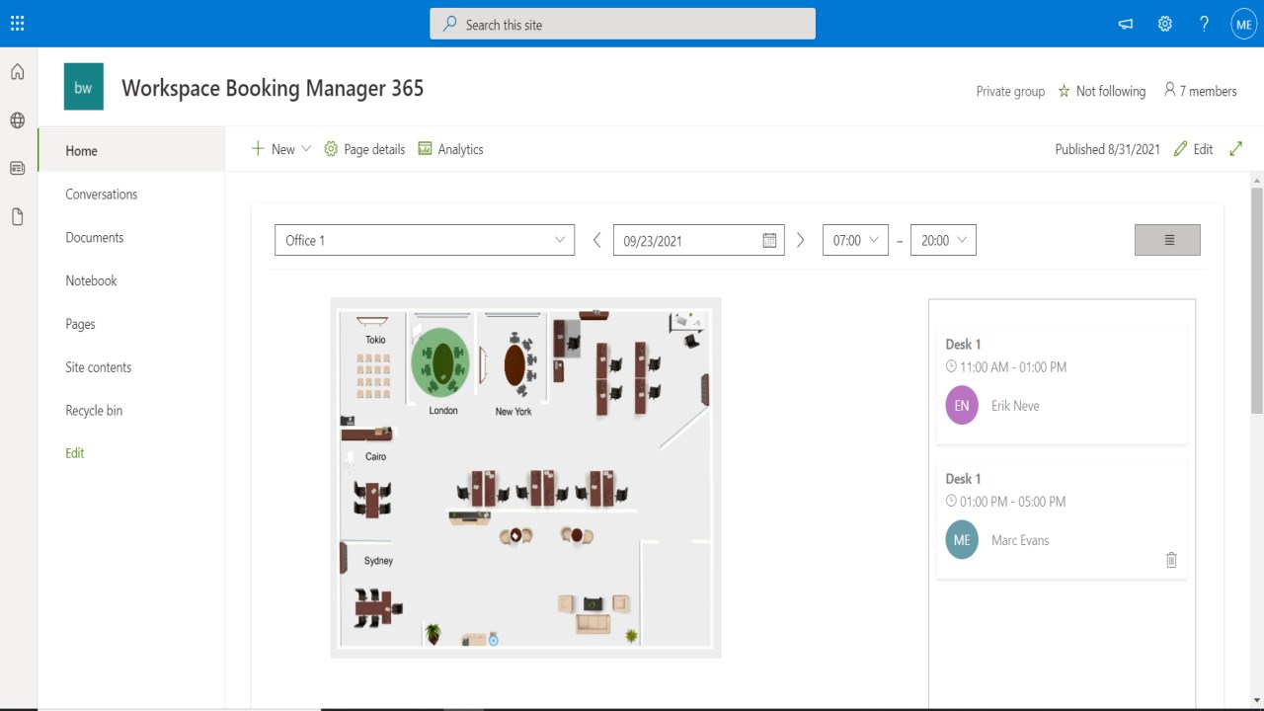This screenshot has height=711, width=1264.
Task: Open the 07:00 start time dropdown
Action: pos(855,240)
